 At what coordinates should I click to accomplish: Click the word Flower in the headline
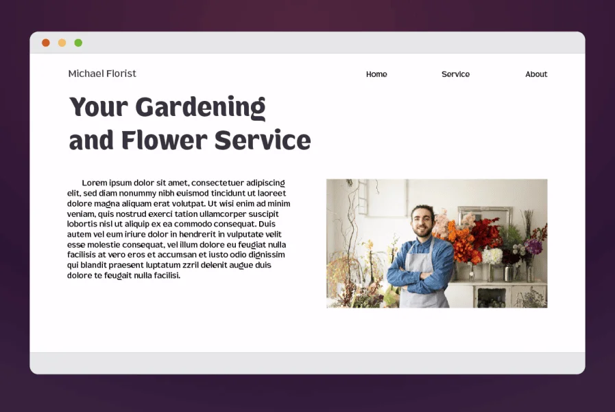click(165, 140)
